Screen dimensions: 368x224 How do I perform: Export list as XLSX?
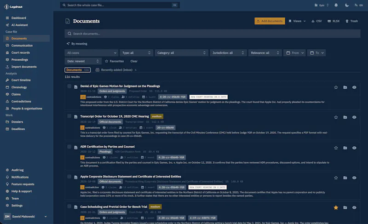click(x=333, y=21)
